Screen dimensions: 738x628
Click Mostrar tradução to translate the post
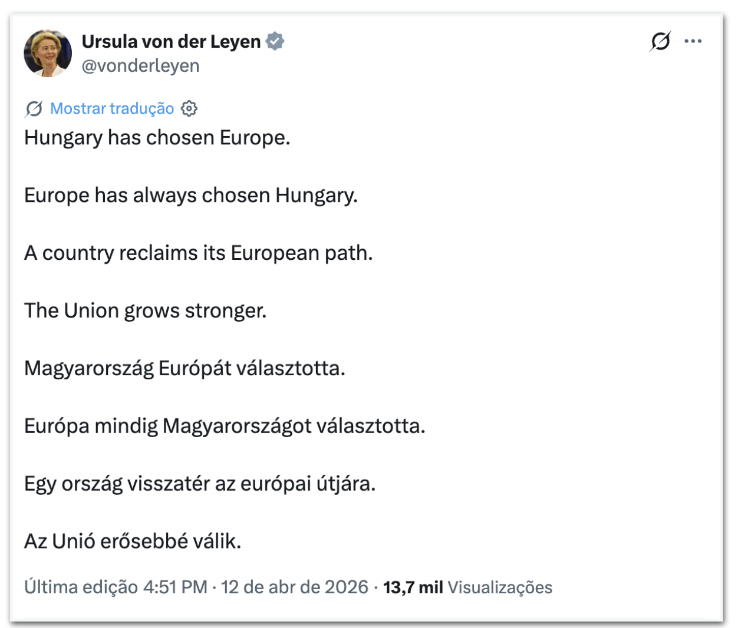(112, 108)
